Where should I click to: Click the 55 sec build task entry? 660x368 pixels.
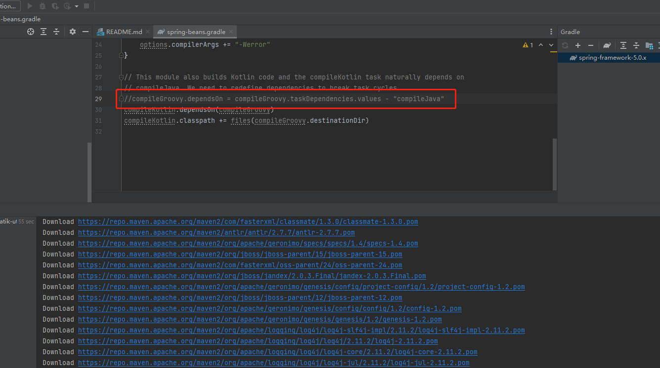click(x=17, y=222)
